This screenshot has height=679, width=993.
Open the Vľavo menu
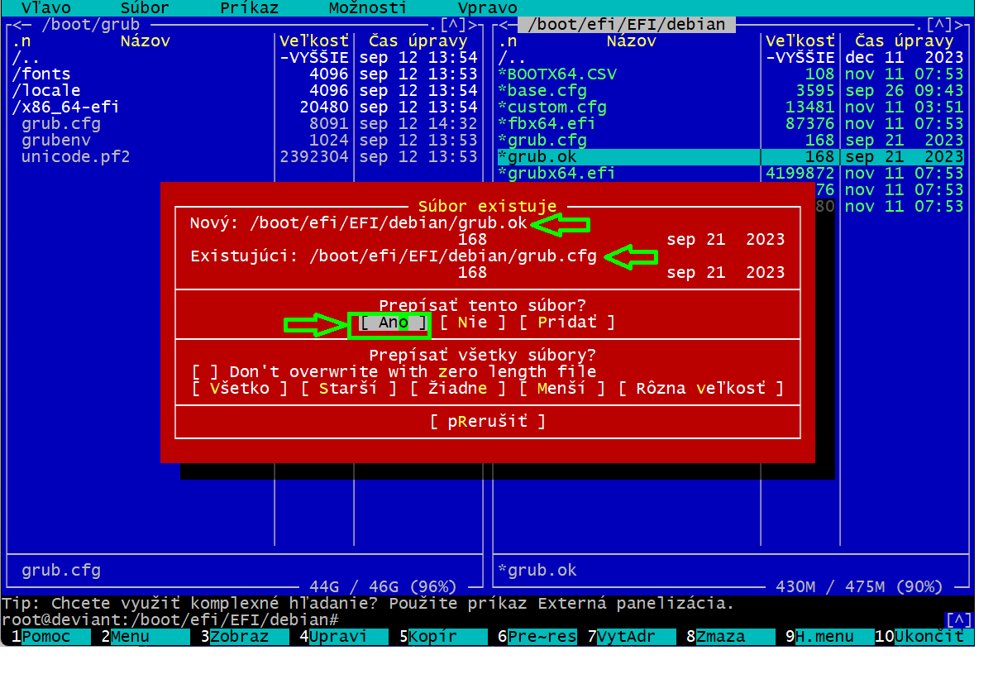[45, 8]
